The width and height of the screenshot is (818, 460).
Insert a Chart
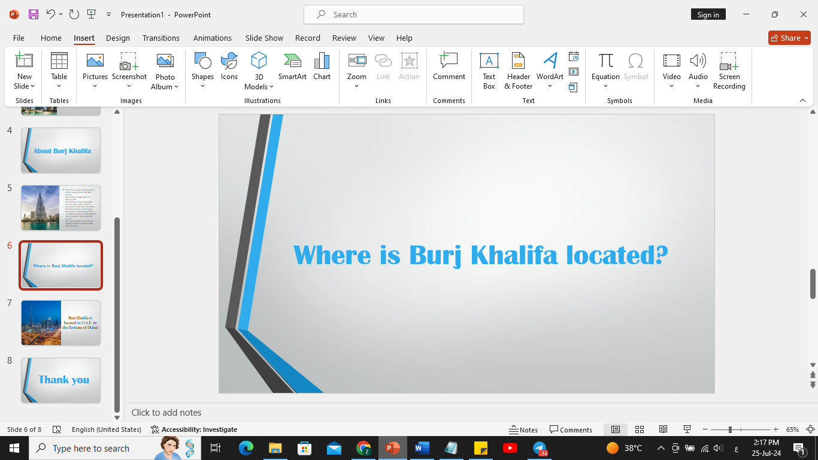click(x=322, y=66)
